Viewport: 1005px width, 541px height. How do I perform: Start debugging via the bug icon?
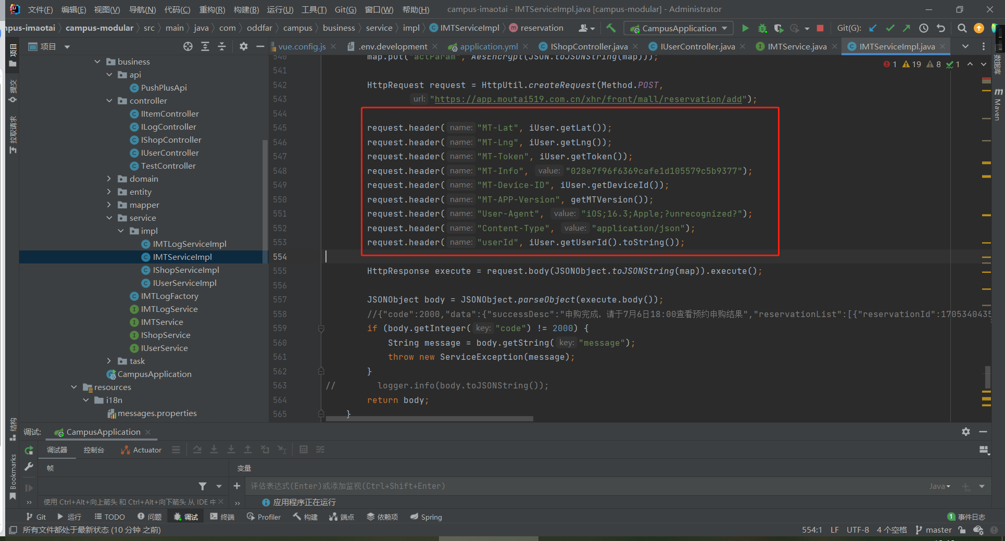click(762, 28)
